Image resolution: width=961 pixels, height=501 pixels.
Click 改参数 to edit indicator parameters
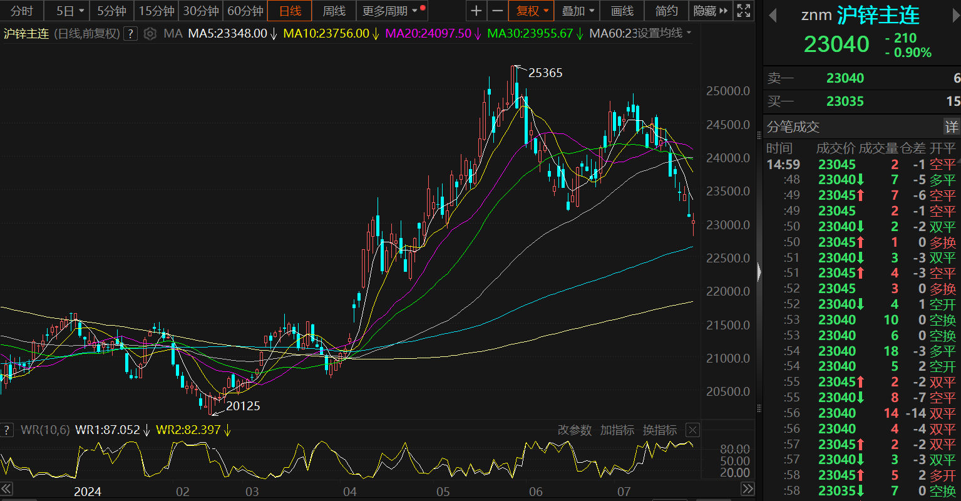pos(574,430)
